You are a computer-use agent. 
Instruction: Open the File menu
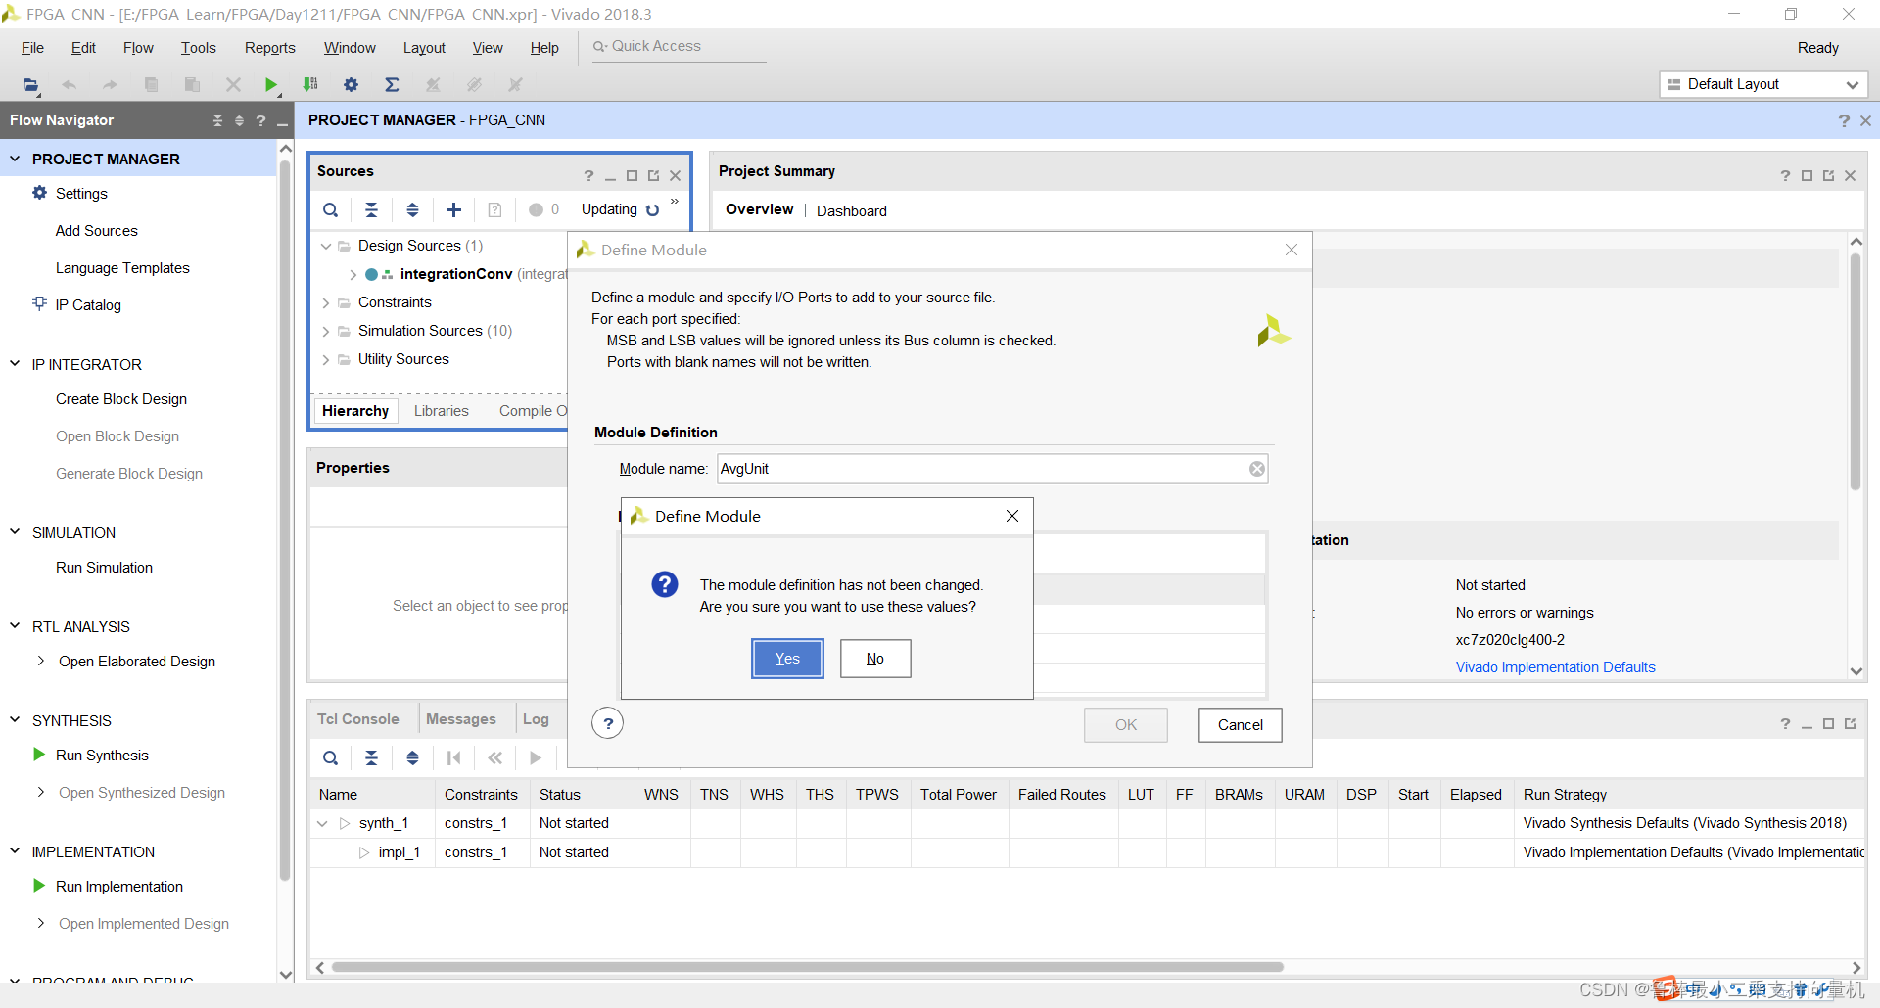pyautogui.click(x=32, y=48)
